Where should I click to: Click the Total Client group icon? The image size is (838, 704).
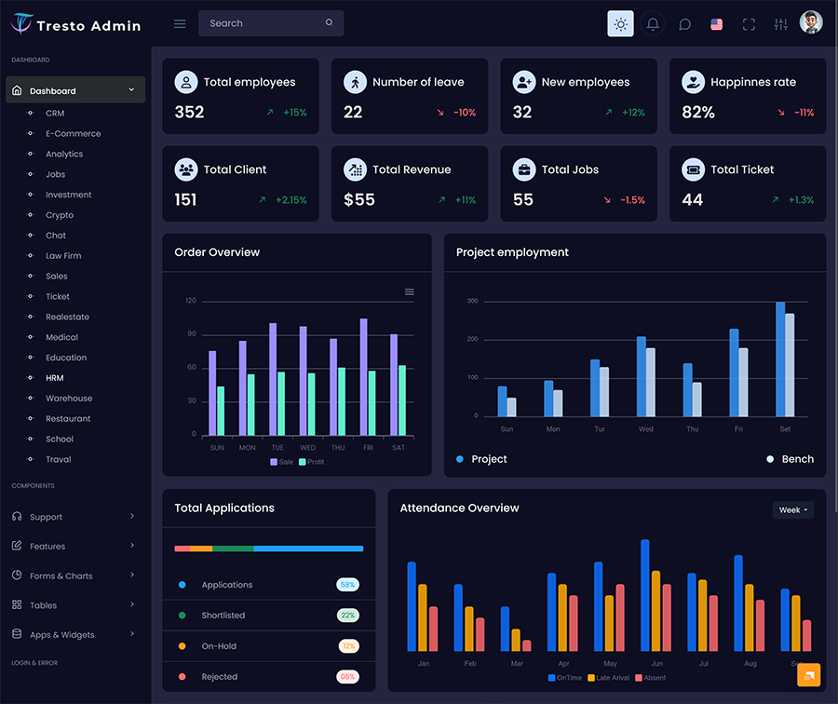(x=186, y=170)
